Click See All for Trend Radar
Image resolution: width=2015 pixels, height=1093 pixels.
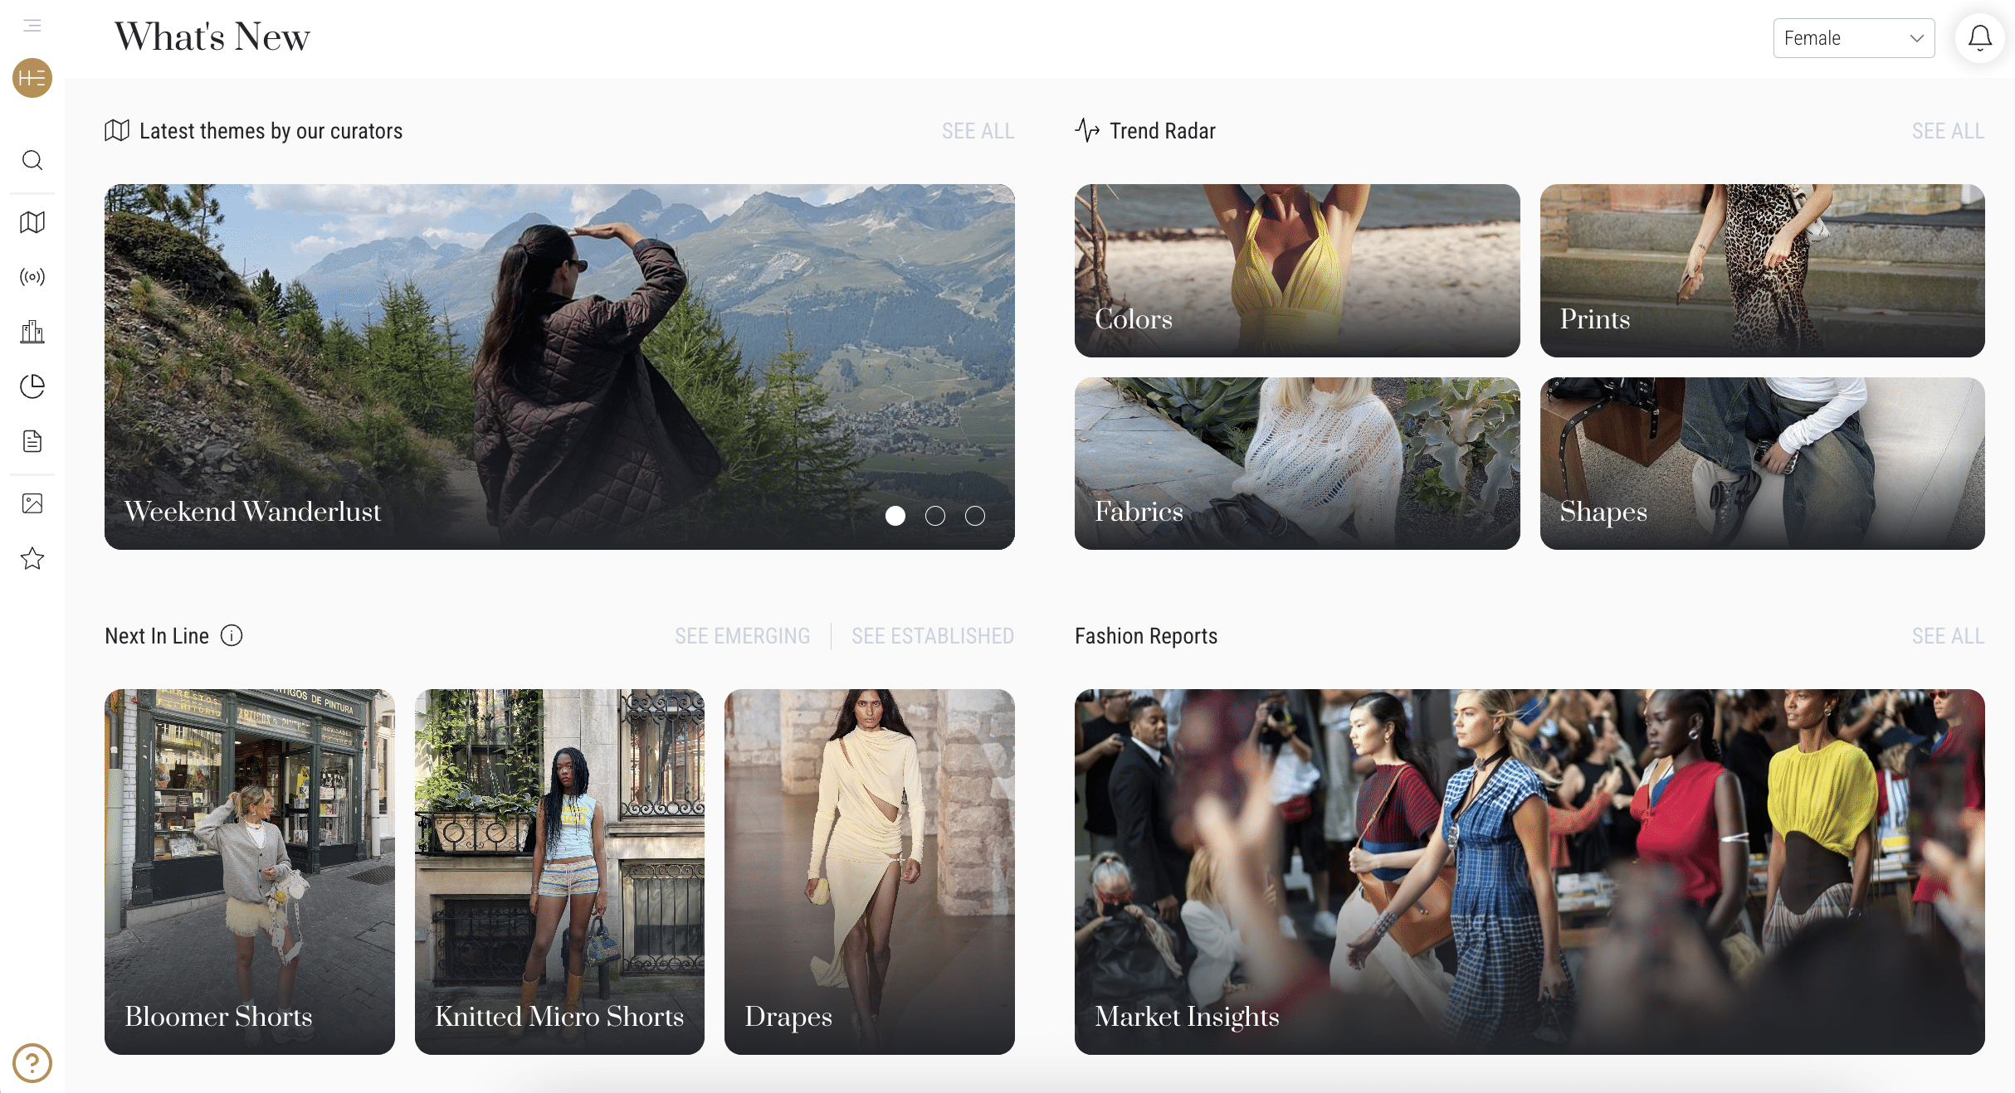click(1948, 131)
